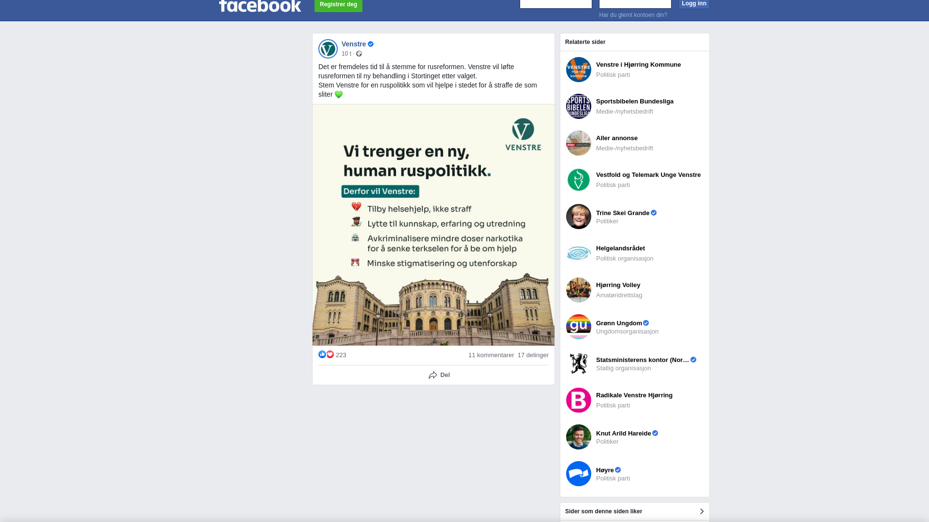Open Vestfold og Telemark Unge Venstre link
Image resolution: width=929 pixels, height=522 pixels.
click(648, 174)
